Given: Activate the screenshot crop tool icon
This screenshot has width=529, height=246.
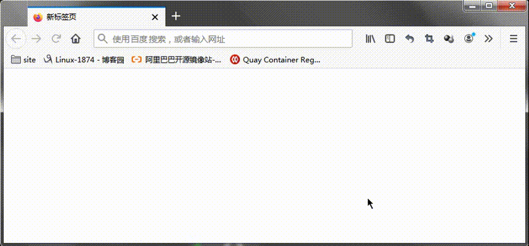Looking at the screenshot, I should (429, 39).
